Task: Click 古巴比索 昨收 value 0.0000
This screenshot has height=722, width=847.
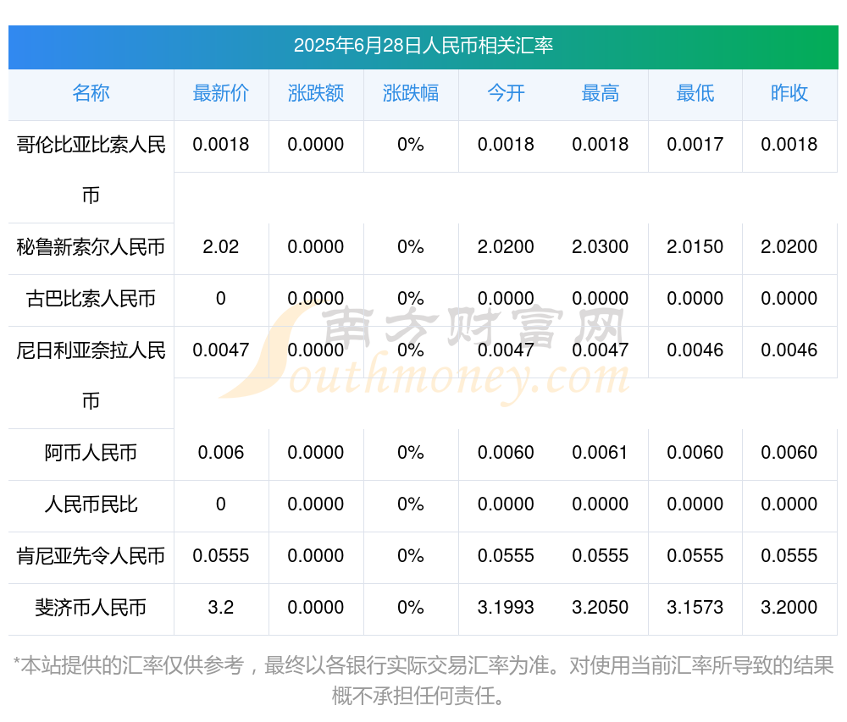Action: 789,299
